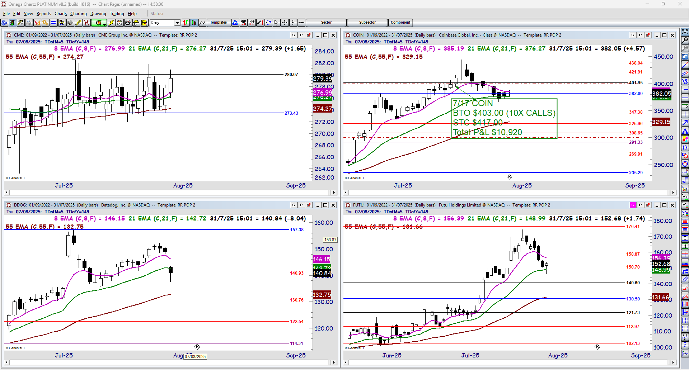Switch to candlestick chart style
This screenshot has height=370, width=689.
(194, 23)
